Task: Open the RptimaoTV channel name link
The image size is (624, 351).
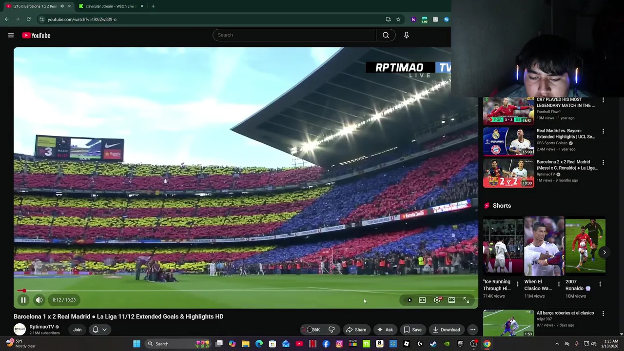Action: [x=42, y=327]
